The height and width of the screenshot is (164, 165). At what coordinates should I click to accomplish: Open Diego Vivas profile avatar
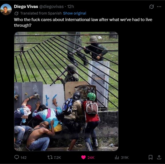coord(6,9)
